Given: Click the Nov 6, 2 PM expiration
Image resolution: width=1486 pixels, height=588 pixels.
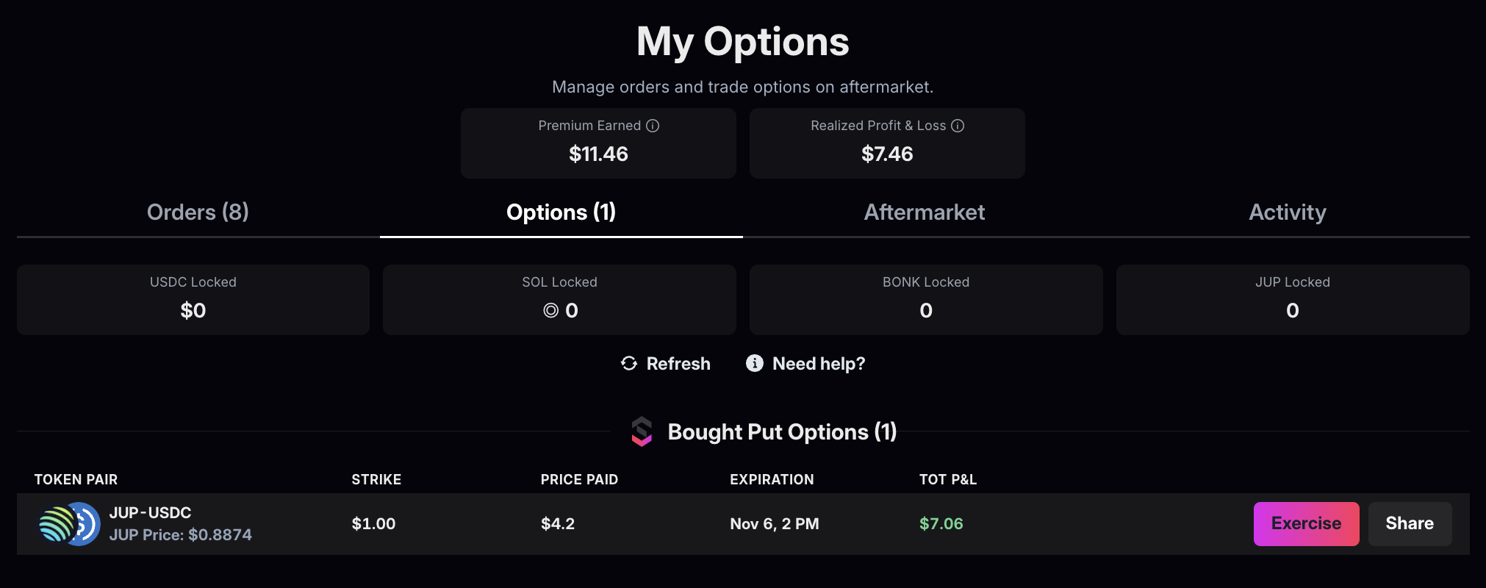Looking at the screenshot, I should pyautogui.click(x=774, y=524).
